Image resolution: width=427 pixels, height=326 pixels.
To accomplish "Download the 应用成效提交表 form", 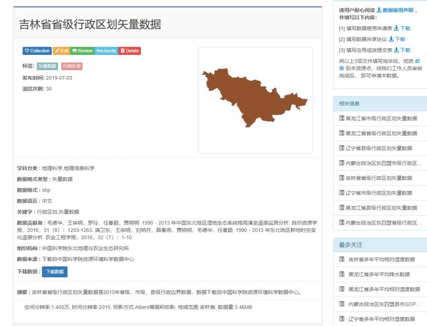I will click(402, 50).
